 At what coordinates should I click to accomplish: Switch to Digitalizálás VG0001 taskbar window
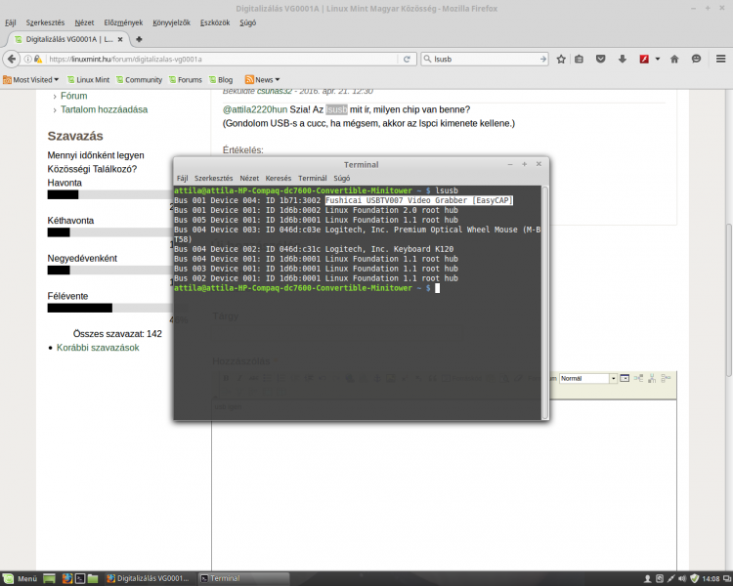[x=149, y=578]
